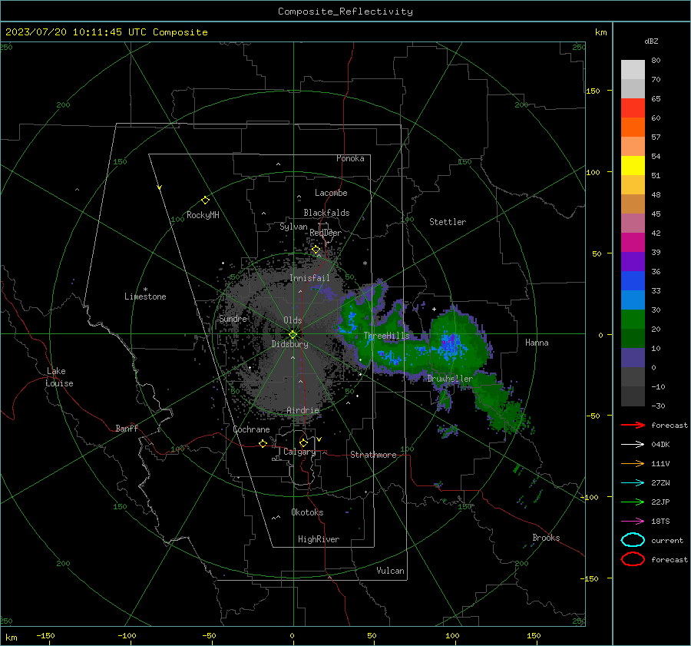Click the ThreeHills label on the map

click(386, 336)
